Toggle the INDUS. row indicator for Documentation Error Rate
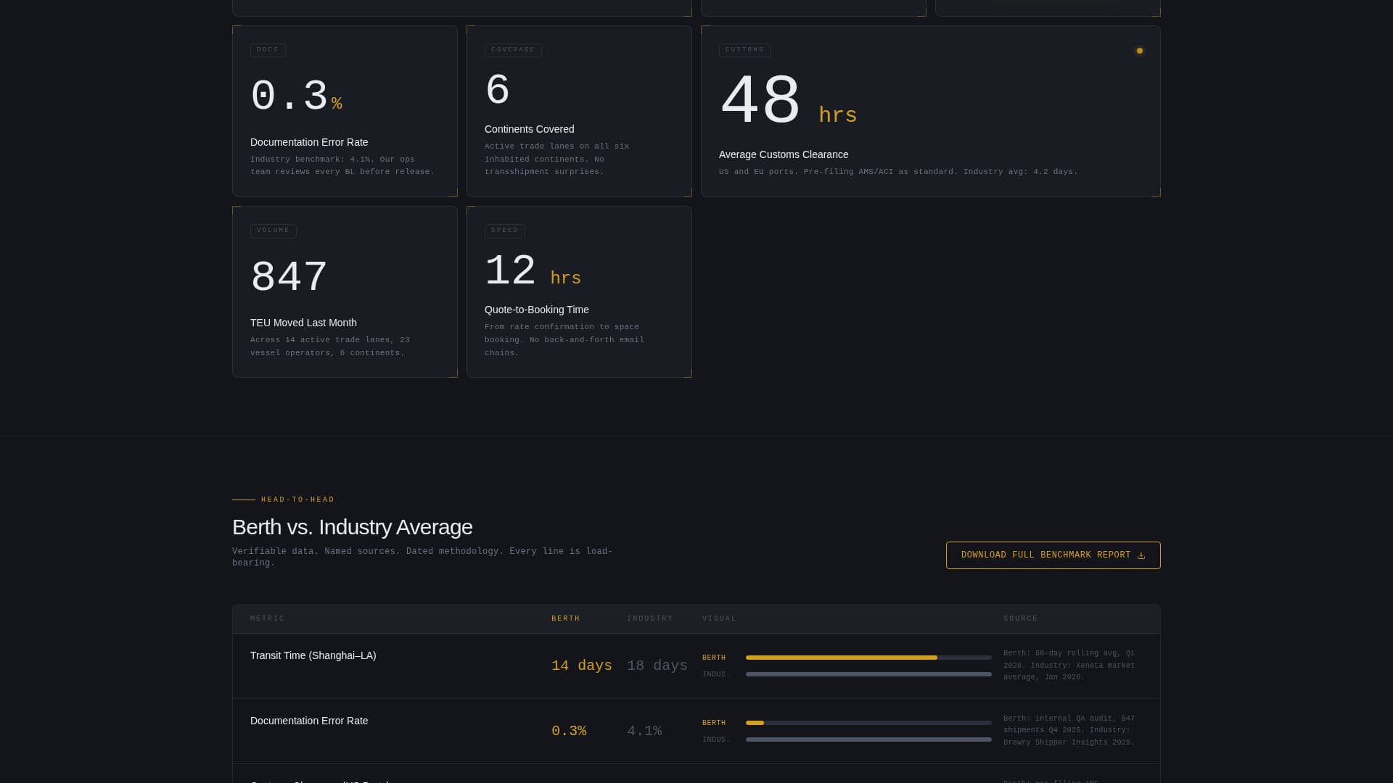 click(715, 739)
